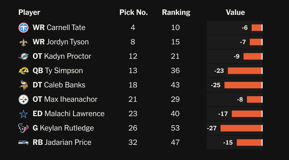Screen dimensions: 289x160
Task: Sort by the Value column header
Action: [235, 13]
